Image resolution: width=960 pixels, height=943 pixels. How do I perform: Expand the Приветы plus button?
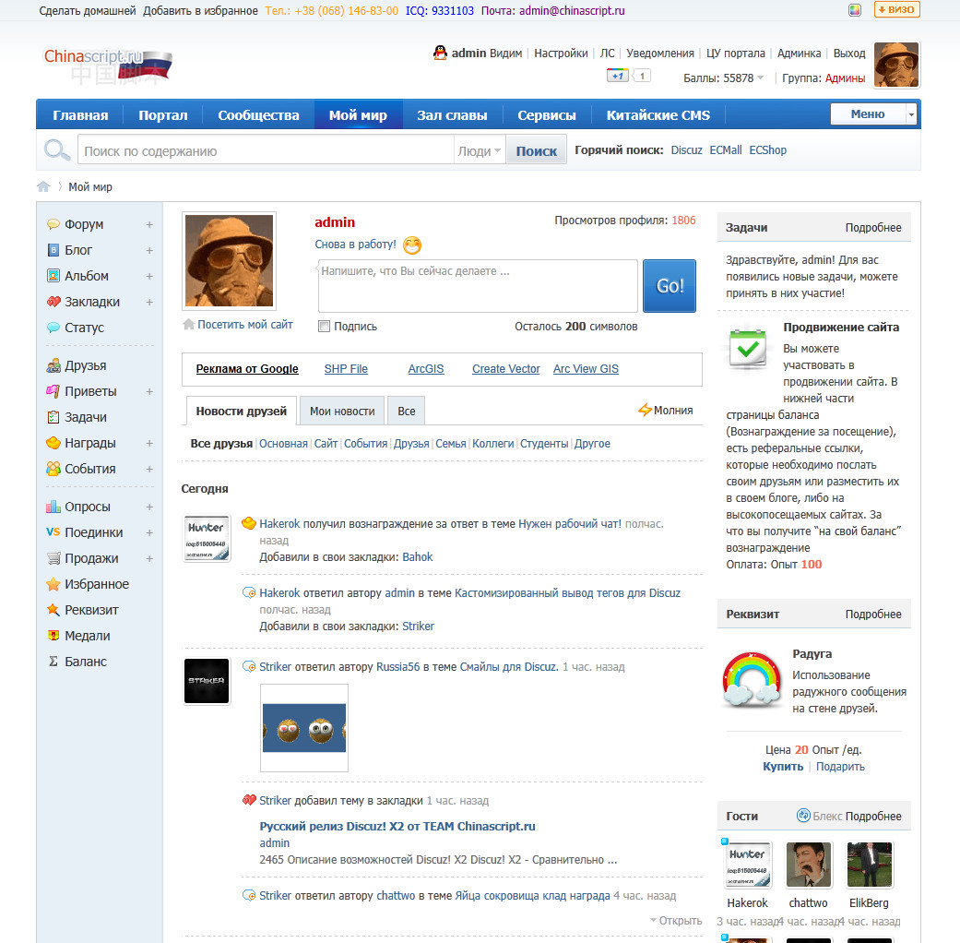tap(149, 391)
